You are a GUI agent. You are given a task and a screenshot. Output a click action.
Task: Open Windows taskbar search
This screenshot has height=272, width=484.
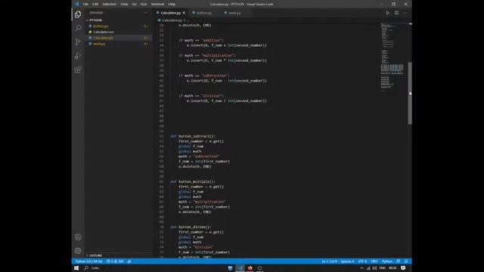click(x=86, y=268)
